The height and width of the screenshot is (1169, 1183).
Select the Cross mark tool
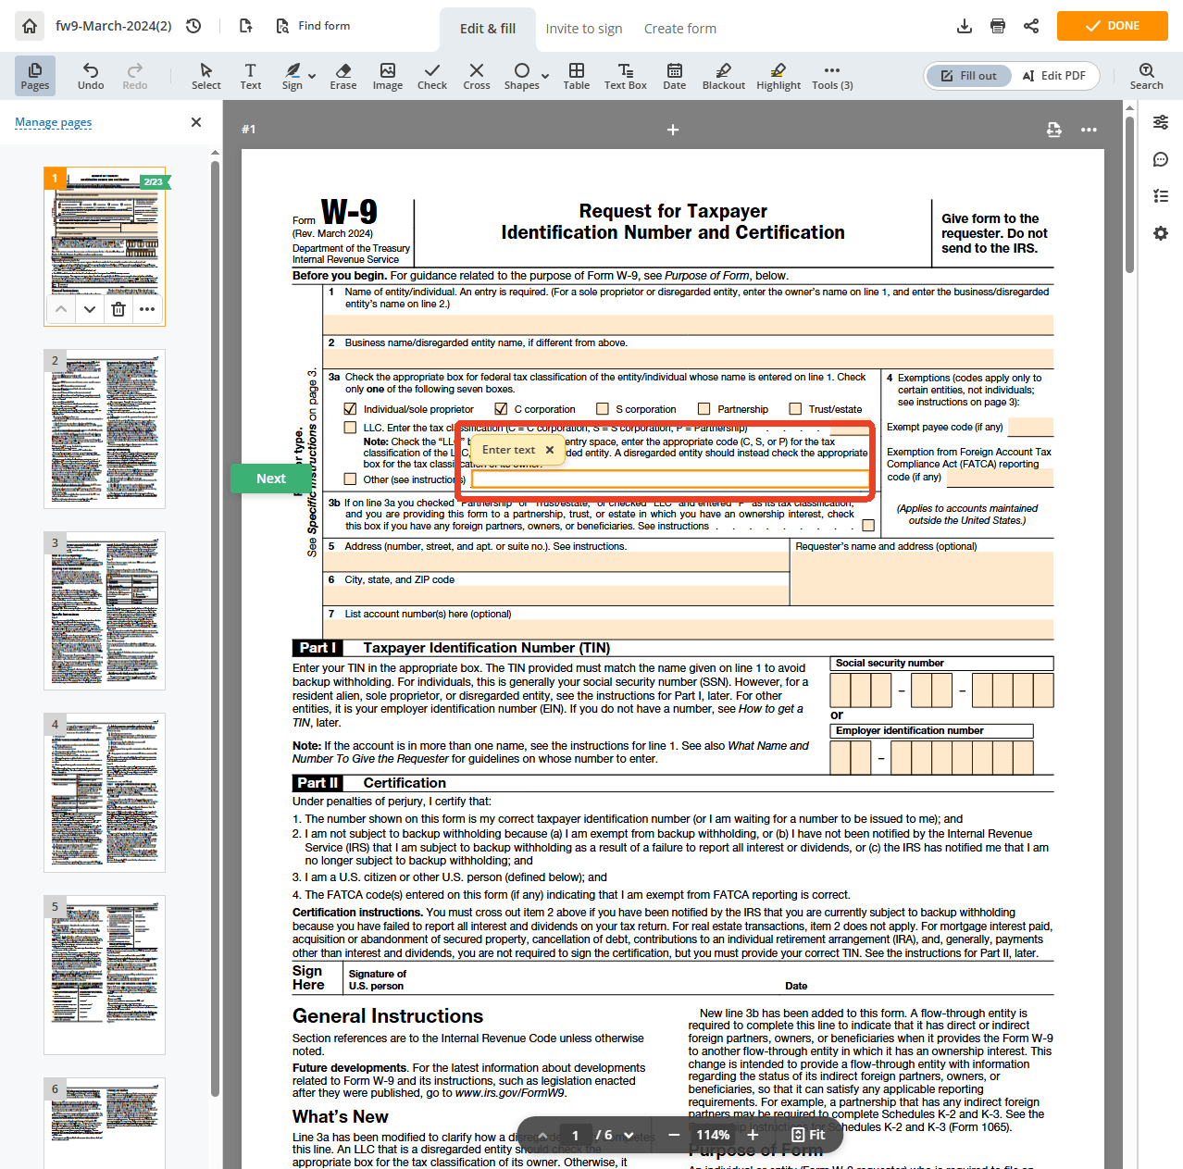pyautogui.click(x=477, y=75)
